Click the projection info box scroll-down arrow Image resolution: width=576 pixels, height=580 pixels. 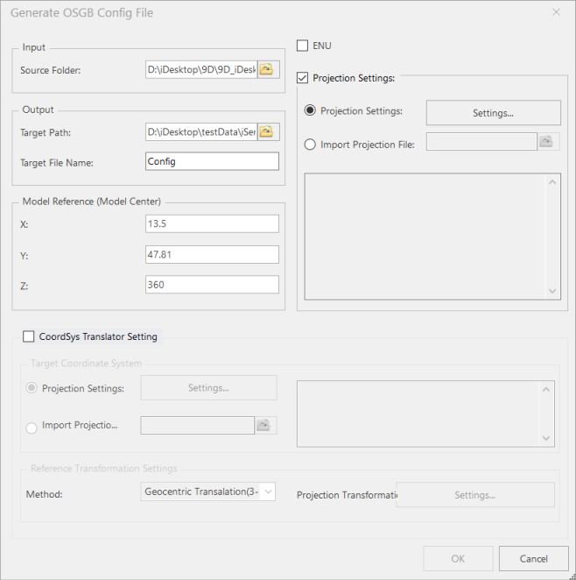coord(552,291)
